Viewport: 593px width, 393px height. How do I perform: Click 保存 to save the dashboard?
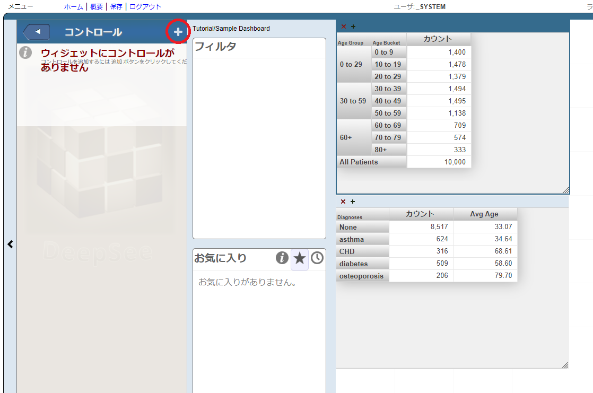(x=116, y=7)
